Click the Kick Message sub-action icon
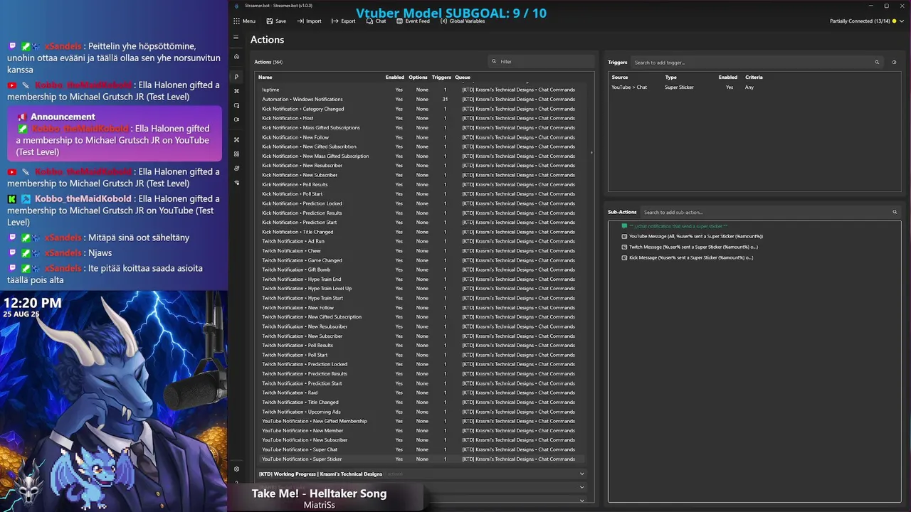 [x=624, y=257]
